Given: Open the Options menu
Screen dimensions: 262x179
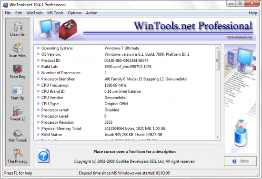Looking at the screenshot, I should 74,13.
